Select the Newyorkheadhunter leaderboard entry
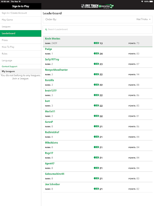 pos(98,73)
